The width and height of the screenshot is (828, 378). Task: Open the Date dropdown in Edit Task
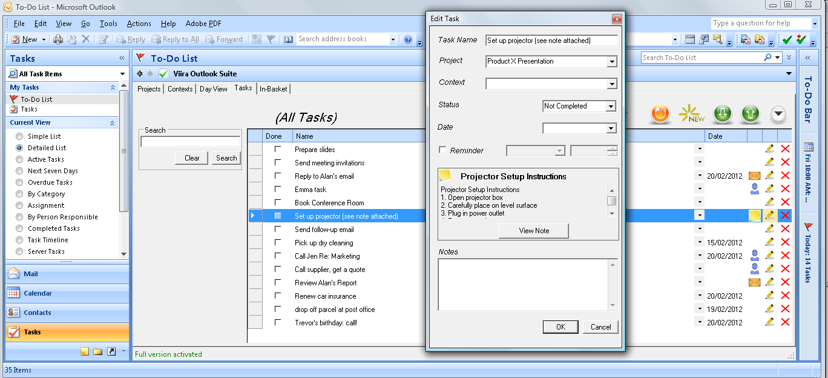tap(611, 128)
